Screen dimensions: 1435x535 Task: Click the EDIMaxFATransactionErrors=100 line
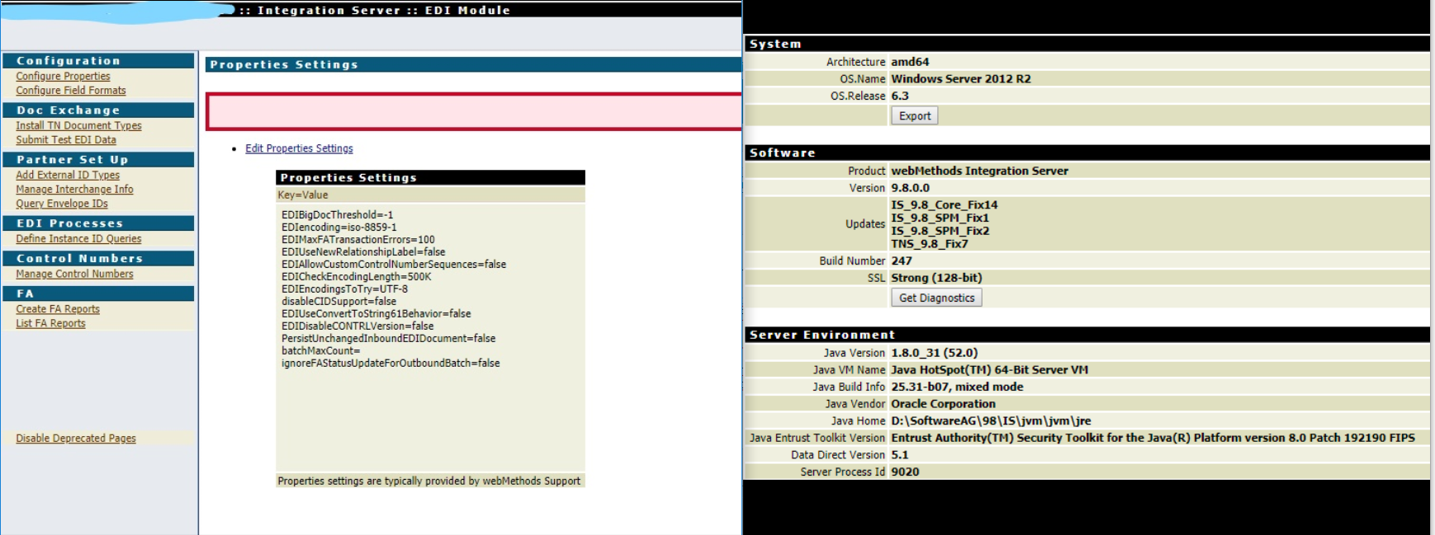coord(358,240)
